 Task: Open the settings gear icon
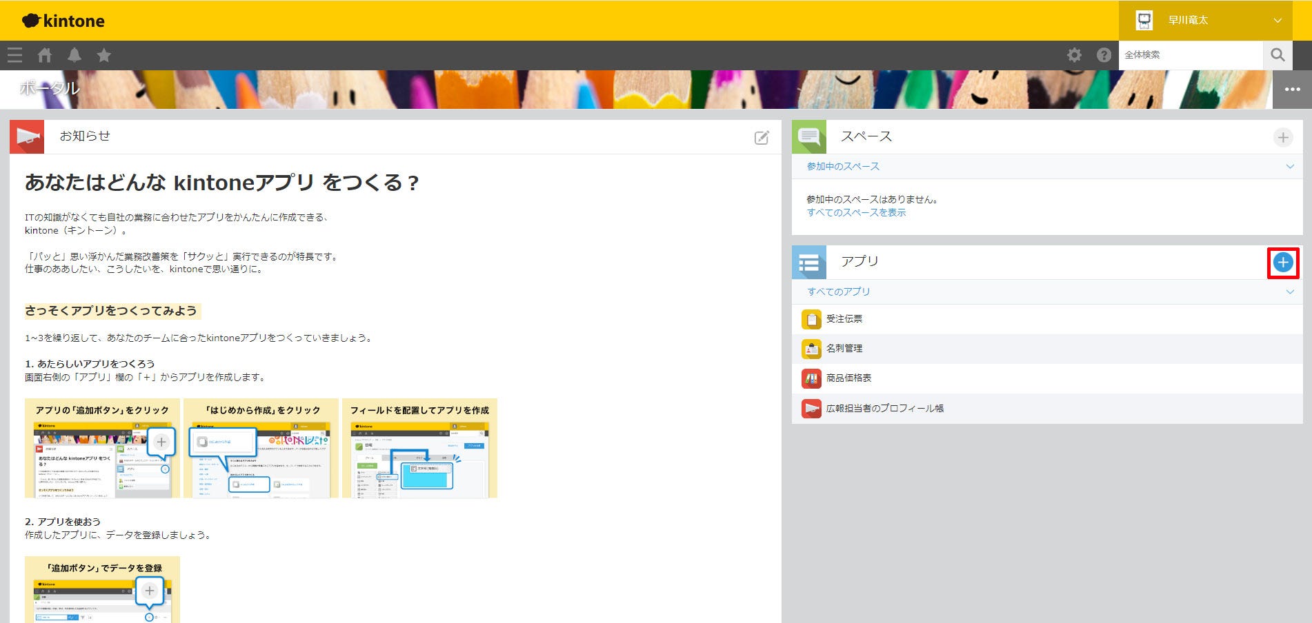1075,55
